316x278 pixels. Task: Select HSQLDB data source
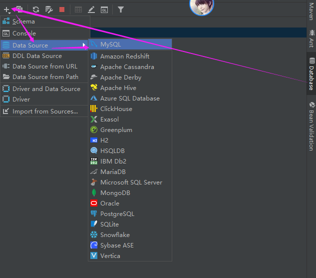[x=130, y=151]
